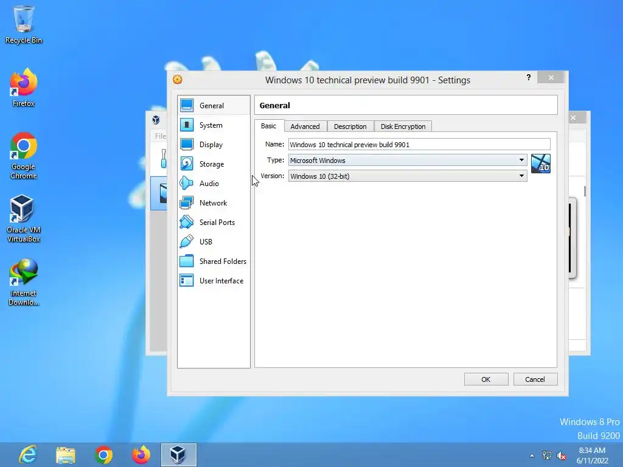This screenshot has height=467, width=623.
Task: Click the scrollbar in background VirtualBox window
Action: click(585, 191)
